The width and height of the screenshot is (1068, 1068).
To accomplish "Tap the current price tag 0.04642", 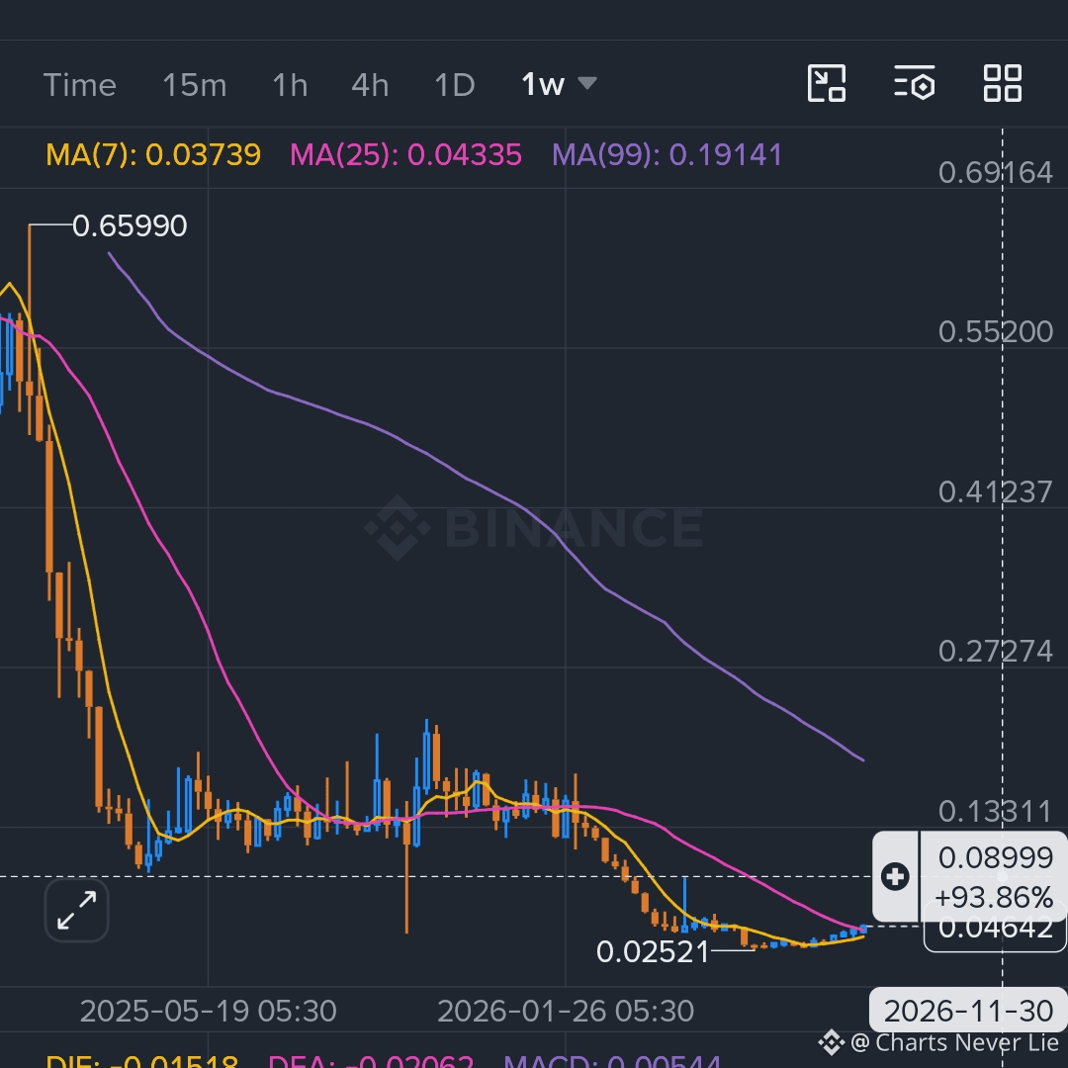I will [995, 929].
